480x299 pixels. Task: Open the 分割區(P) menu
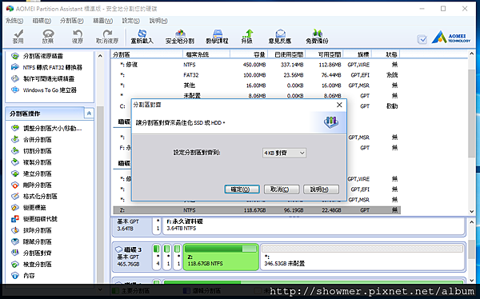[72, 21]
